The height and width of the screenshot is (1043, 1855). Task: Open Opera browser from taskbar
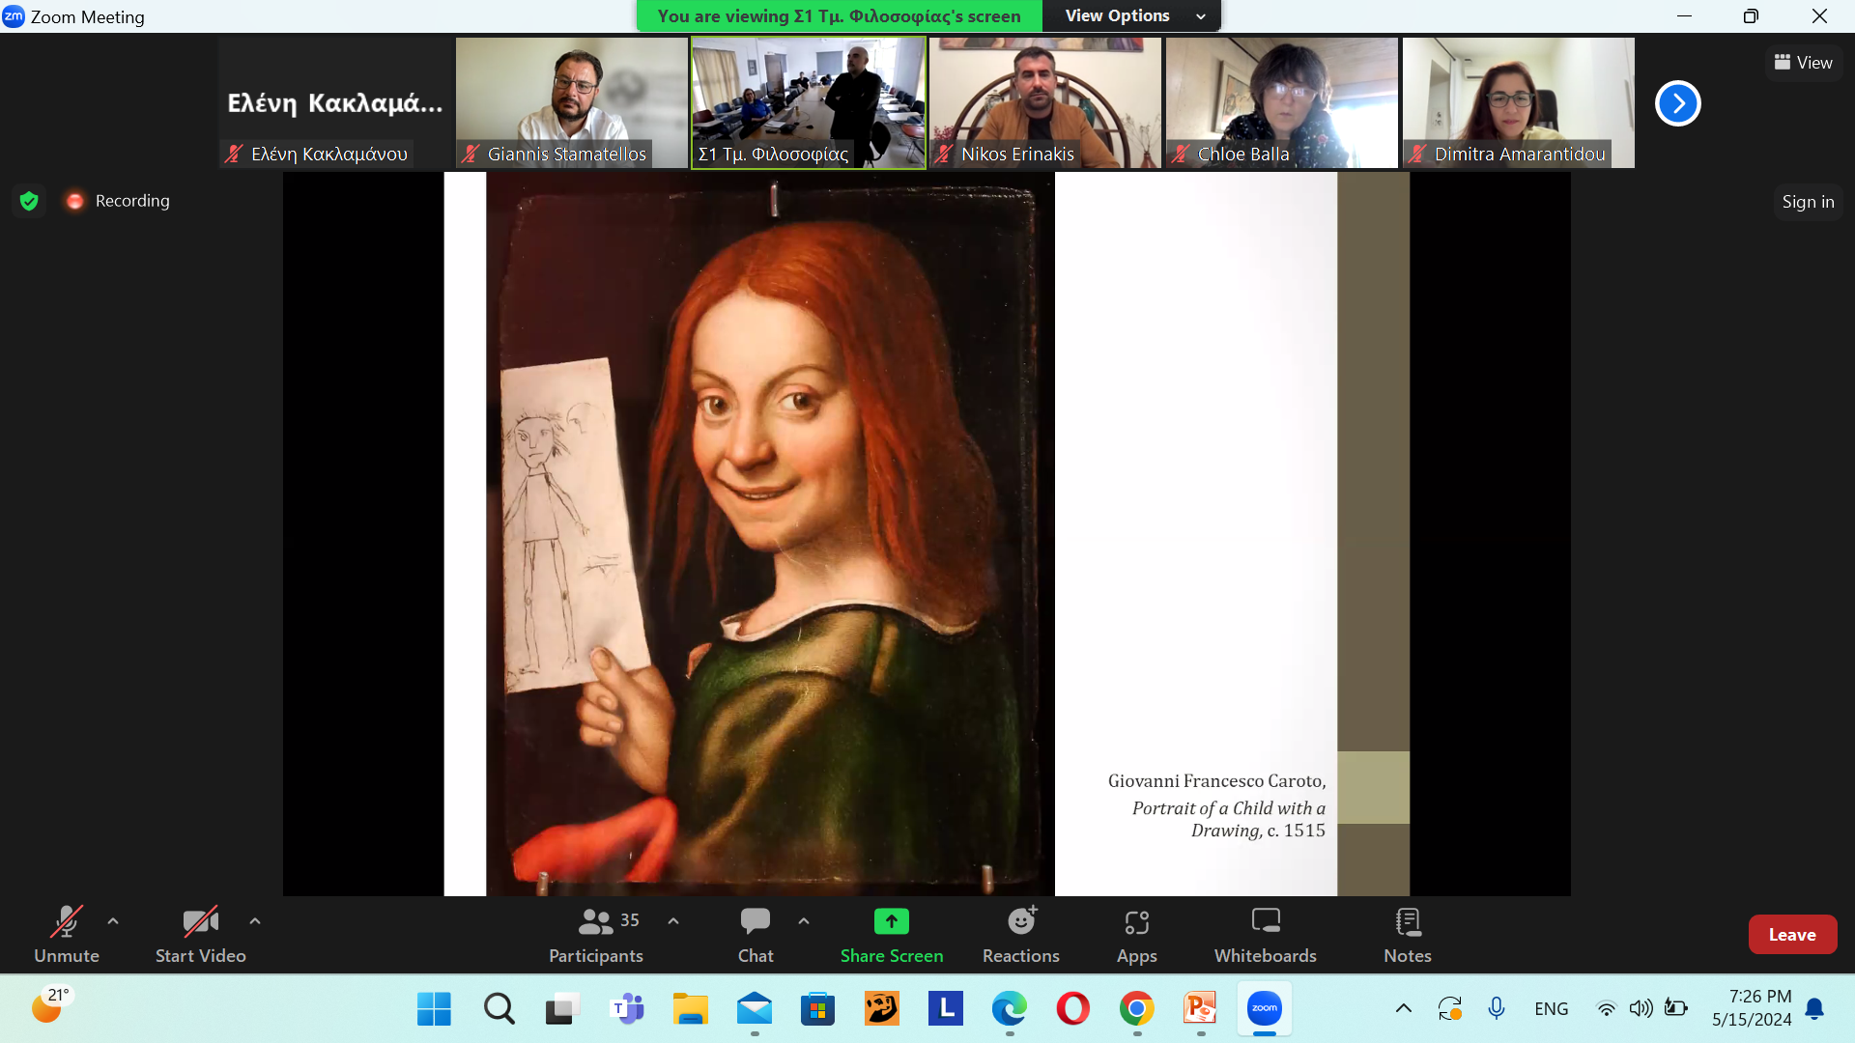pos(1072,1009)
